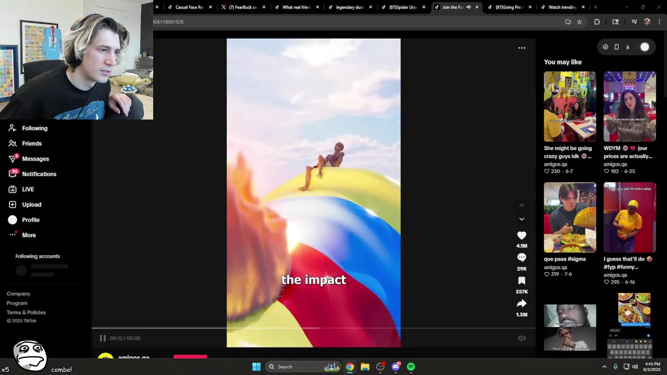Open 'How much was the bill' video thumbnail
Viewport: 667px width, 375px height.
(629, 107)
